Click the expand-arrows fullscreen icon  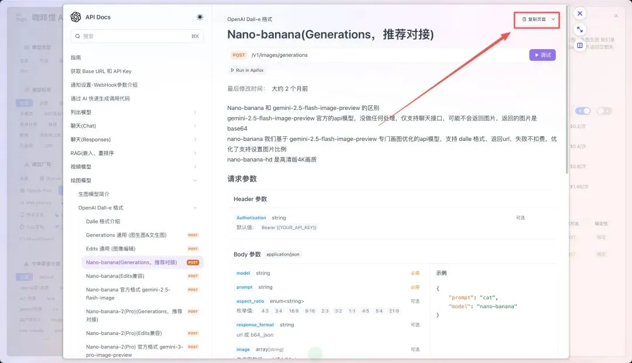coord(579,29)
